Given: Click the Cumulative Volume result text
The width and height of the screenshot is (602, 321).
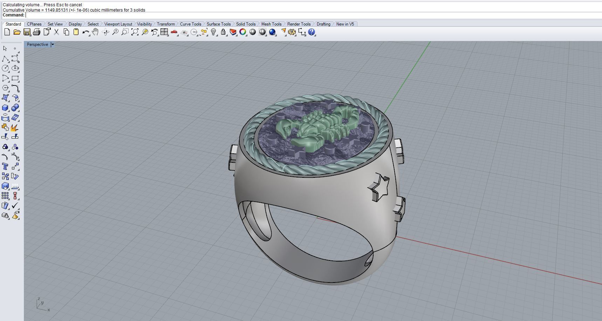Looking at the screenshot, I should pyautogui.click(x=74, y=10).
